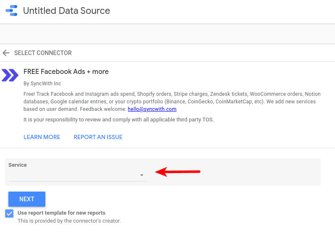
Task: Rename the Untitled Data Source title
Action: point(66,11)
